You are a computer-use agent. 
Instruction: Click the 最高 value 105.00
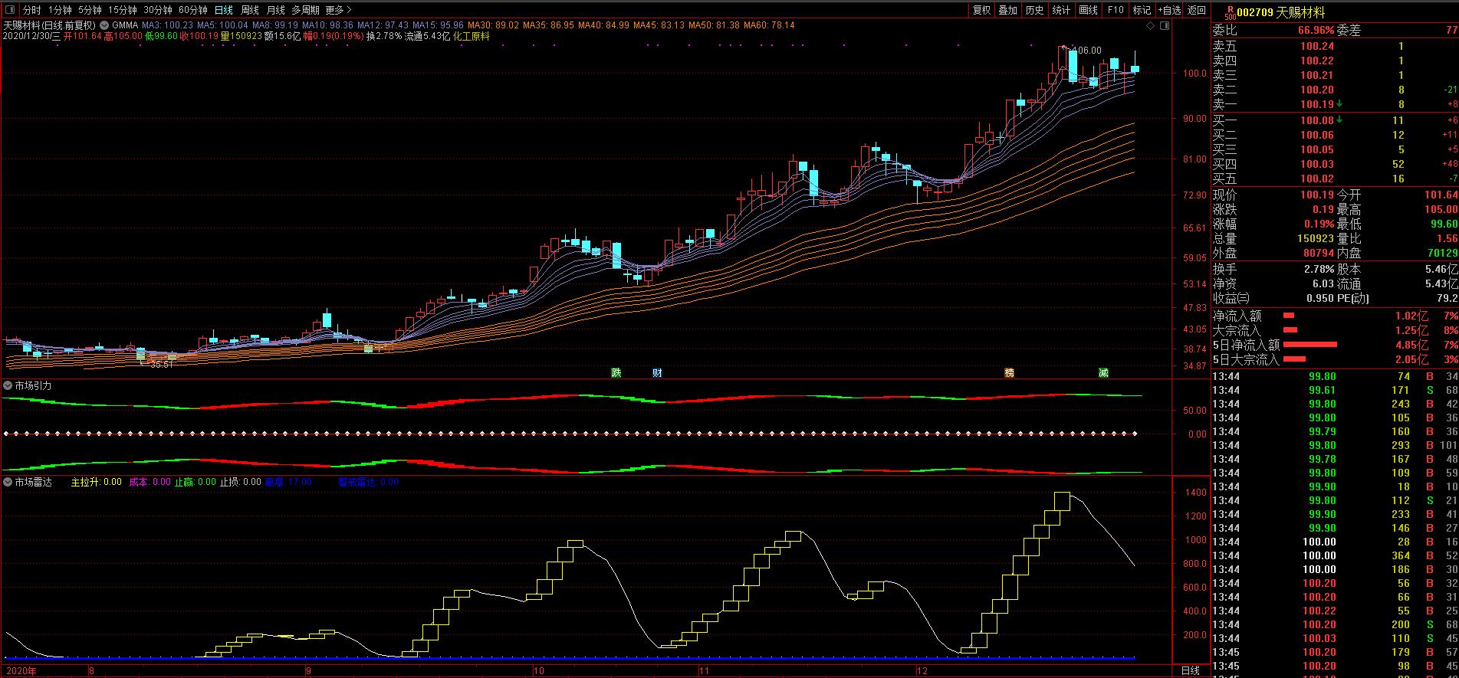[x=1441, y=209]
